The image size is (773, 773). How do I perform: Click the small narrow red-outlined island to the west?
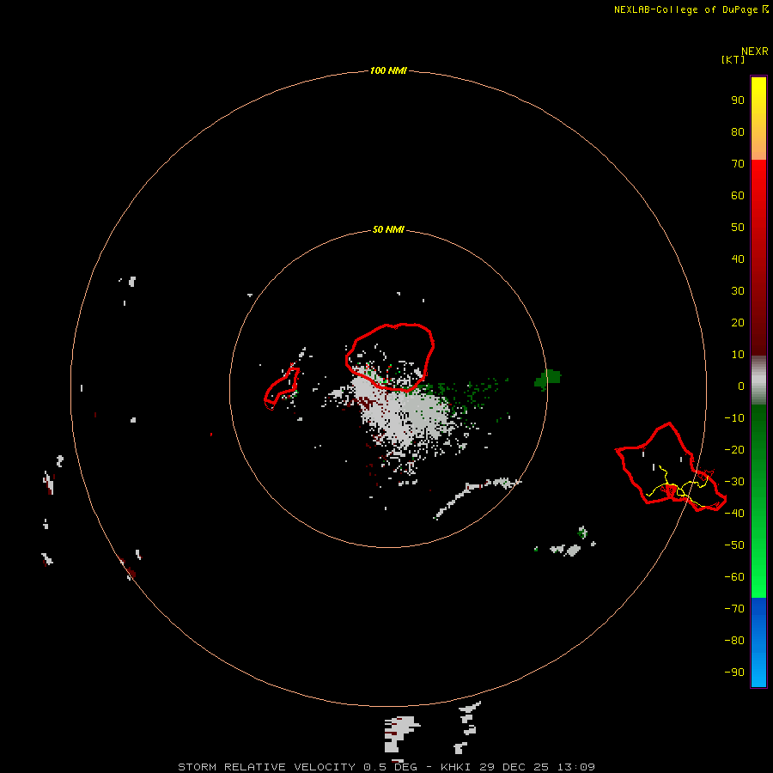(x=282, y=388)
